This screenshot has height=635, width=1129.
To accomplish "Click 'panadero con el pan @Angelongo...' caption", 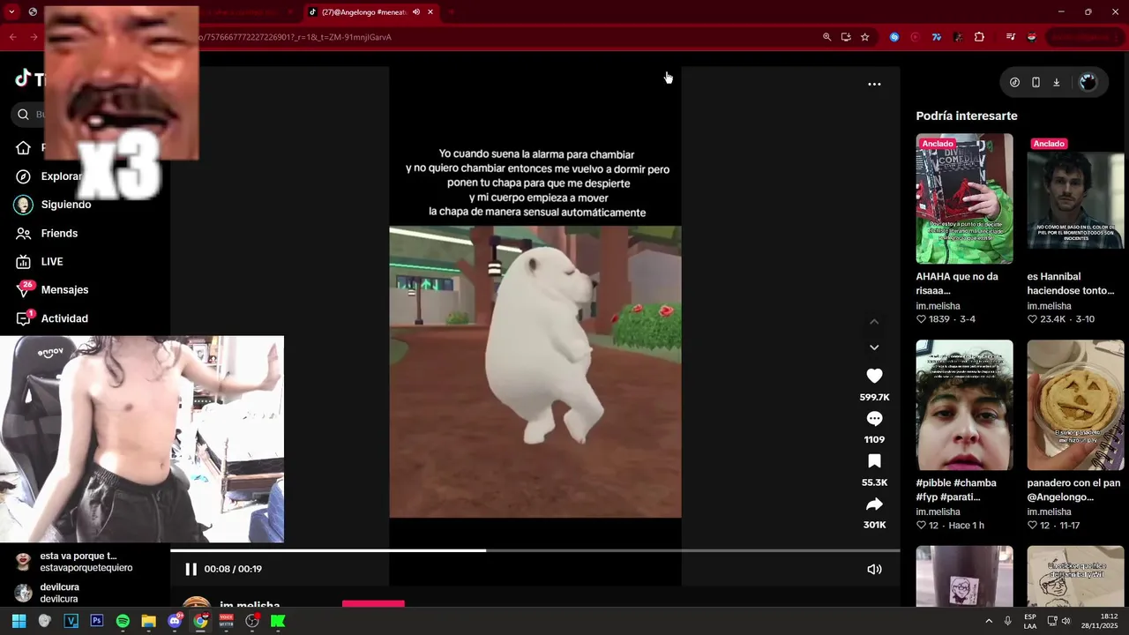I will [x=1073, y=489].
